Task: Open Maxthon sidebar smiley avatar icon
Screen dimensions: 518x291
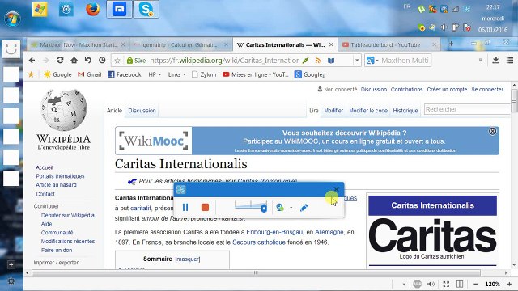Action: coord(11,49)
